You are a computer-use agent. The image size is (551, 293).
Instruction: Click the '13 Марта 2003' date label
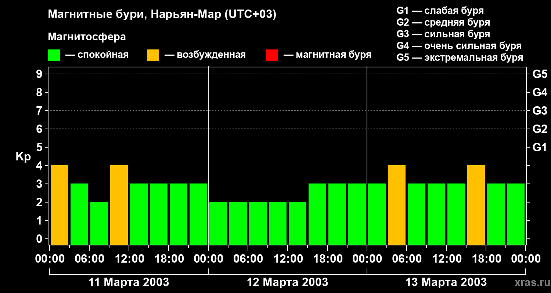446,282
